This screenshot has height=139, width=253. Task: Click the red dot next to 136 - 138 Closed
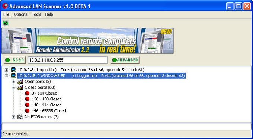(x=27, y=99)
